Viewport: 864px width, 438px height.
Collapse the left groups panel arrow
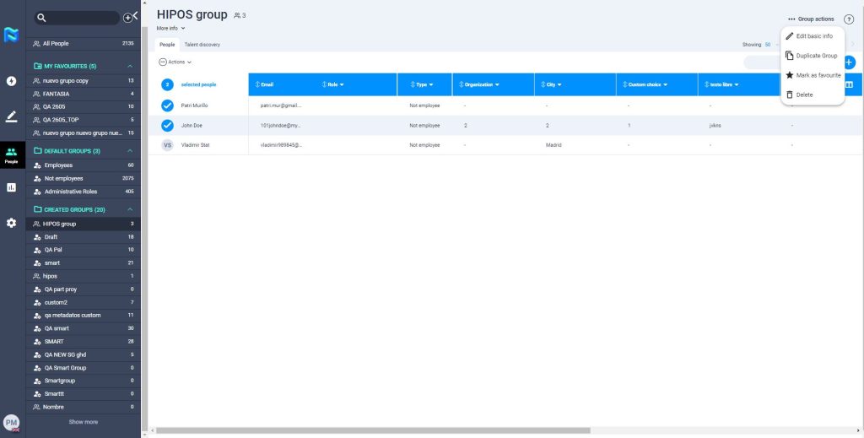tap(136, 15)
